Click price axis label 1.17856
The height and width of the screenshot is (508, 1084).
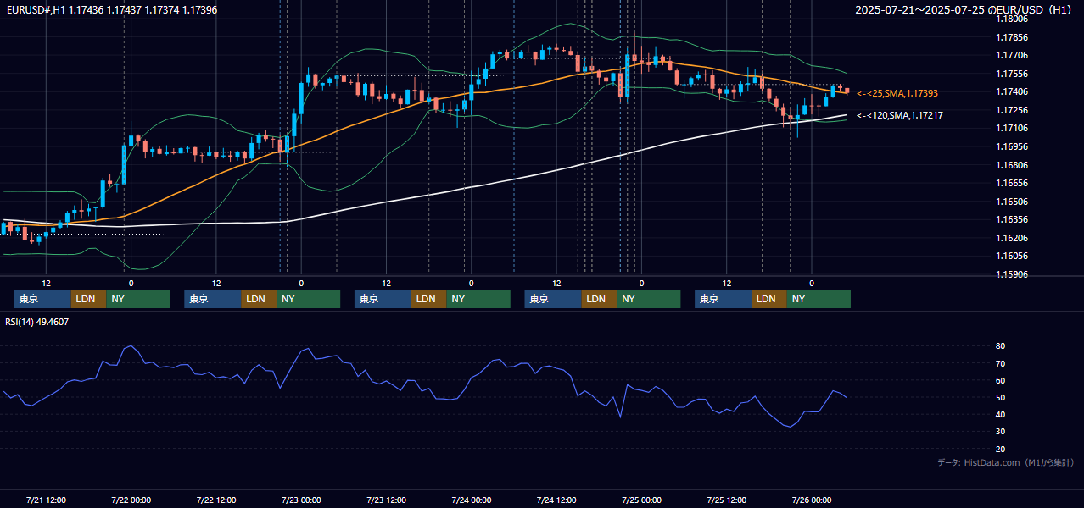(x=1012, y=37)
